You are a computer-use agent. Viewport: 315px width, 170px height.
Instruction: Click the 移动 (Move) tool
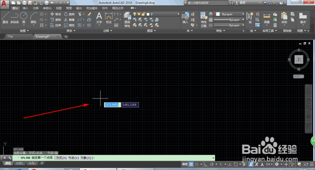[x=56, y=14]
